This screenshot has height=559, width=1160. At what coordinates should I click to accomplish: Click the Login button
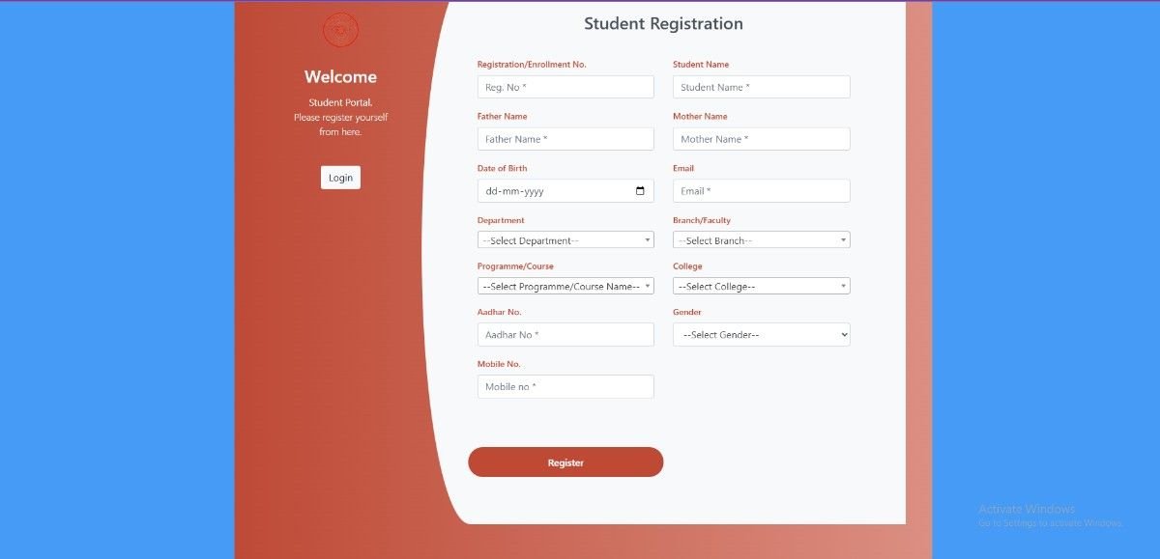click(340, 178)
